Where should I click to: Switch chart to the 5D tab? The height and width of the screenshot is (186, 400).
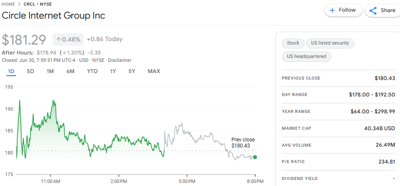pyautogui.click(x=30, y=71)
